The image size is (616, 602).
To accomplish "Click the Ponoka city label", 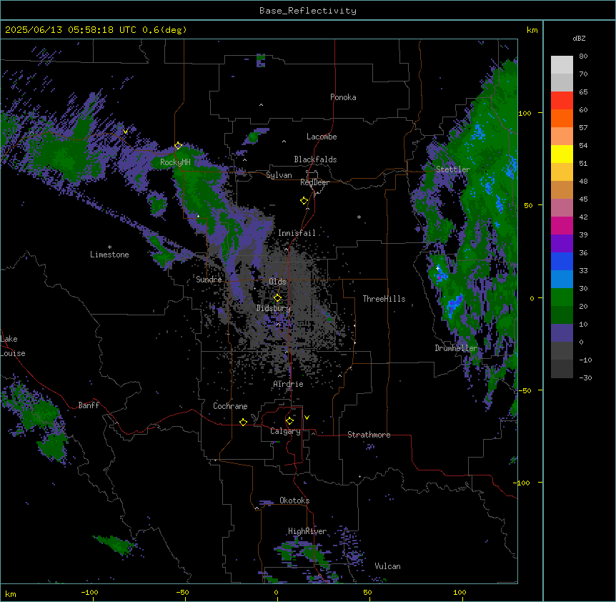I will coord(343,97).
